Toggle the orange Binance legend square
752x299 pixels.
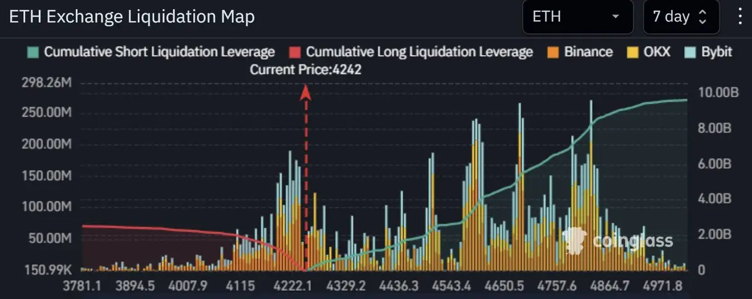point(554,52)
